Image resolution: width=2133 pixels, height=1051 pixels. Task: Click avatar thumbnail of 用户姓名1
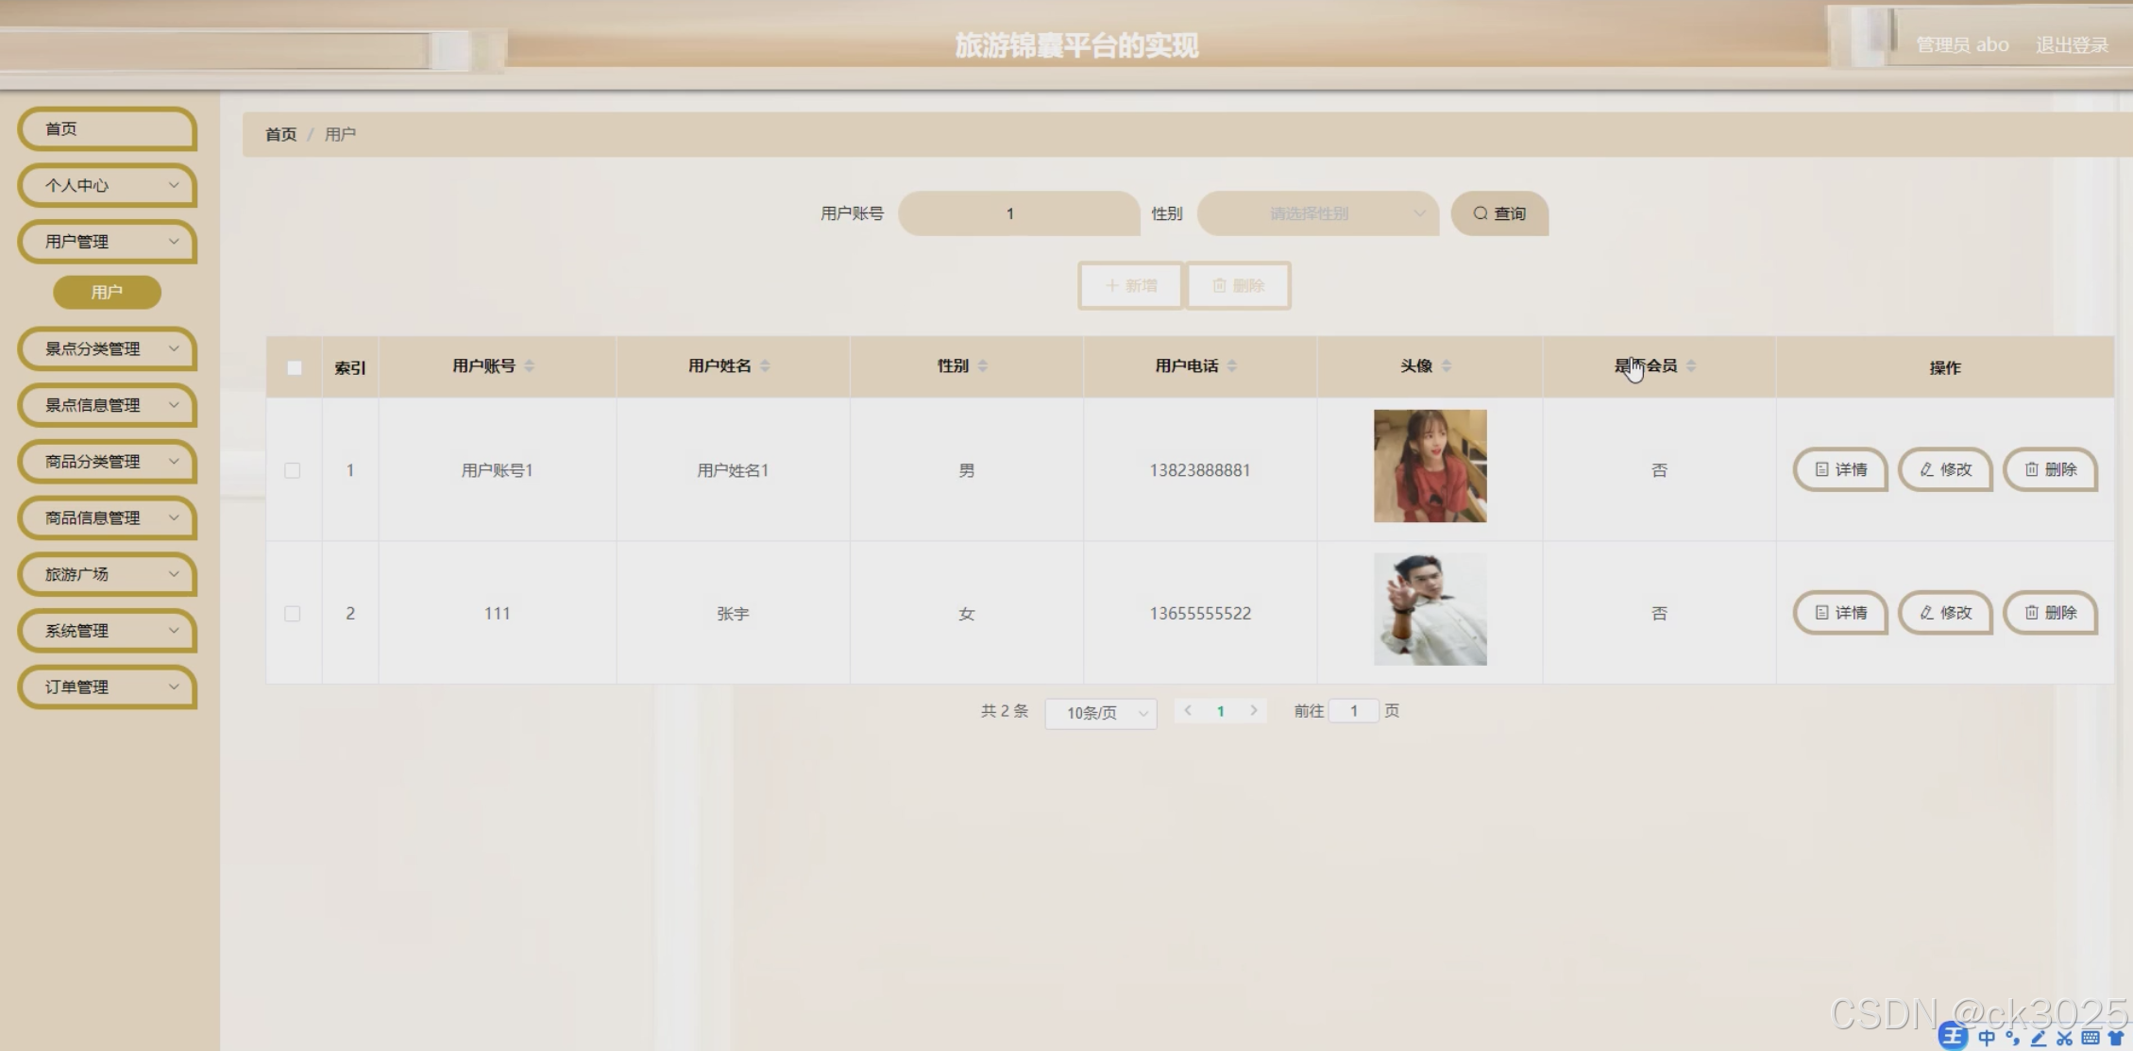(1430, 466)
